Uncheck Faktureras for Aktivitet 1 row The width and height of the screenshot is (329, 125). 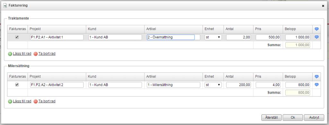click(17, 37)
